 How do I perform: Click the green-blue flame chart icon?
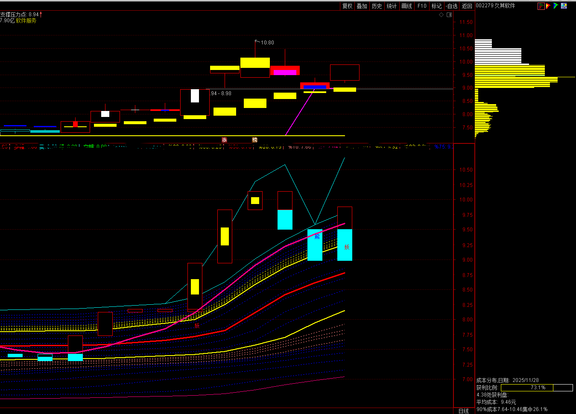(556, 6)
